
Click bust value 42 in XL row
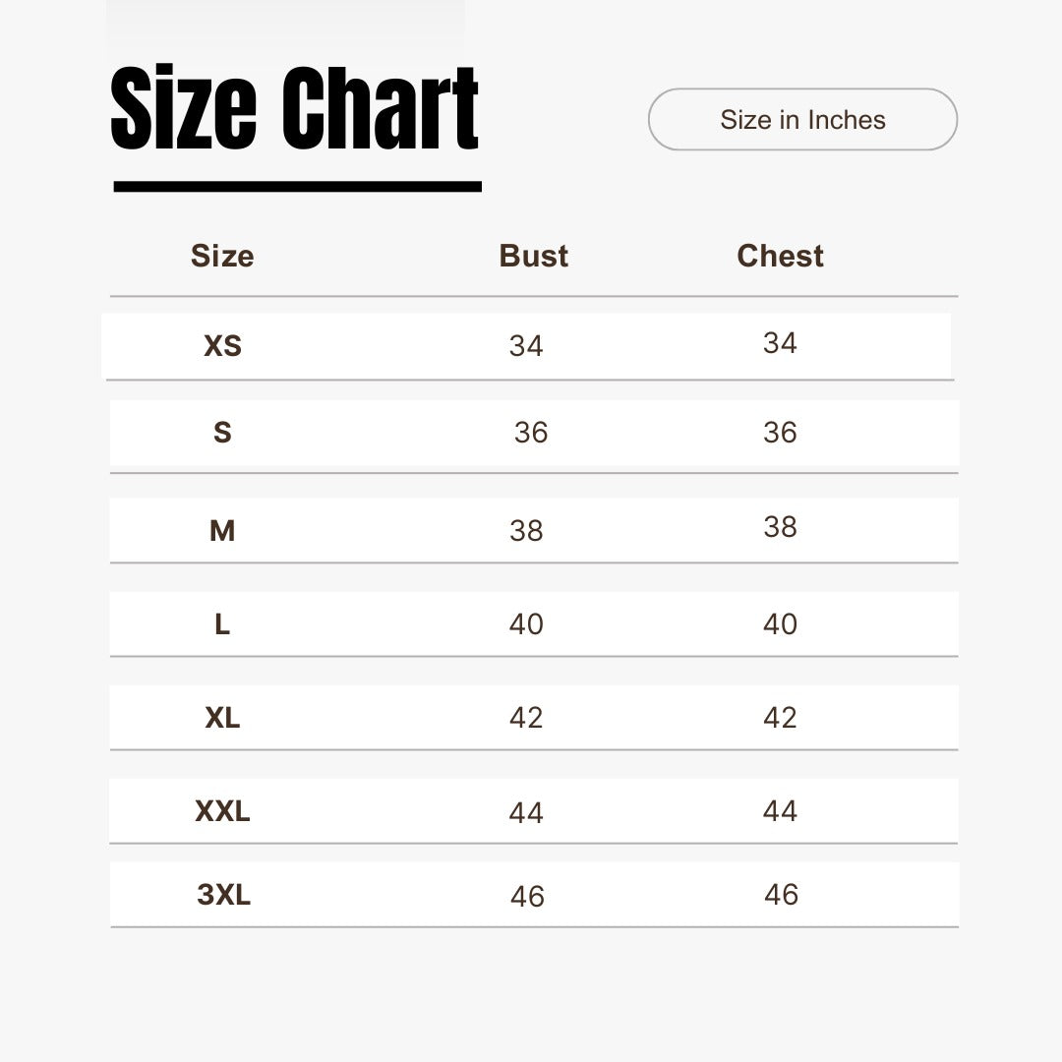pos(526,718)
